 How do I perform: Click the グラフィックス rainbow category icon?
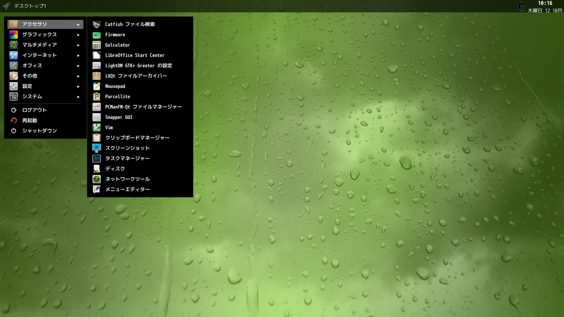point(14,35)
